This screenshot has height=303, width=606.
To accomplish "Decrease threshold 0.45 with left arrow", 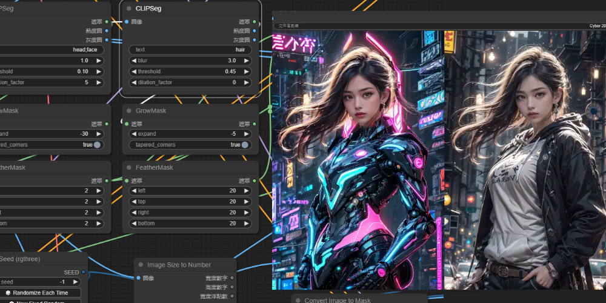I will (134, 72).
